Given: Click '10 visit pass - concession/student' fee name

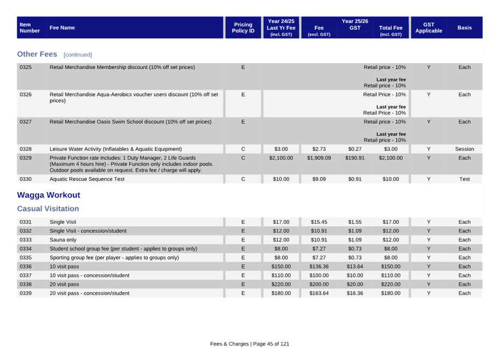Looking at the screenshot, I should 89,275.
